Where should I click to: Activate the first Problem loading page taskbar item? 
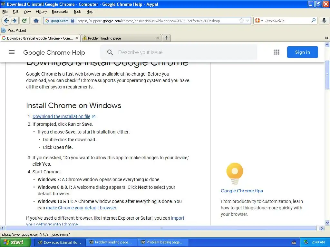[x=111, y=242]
